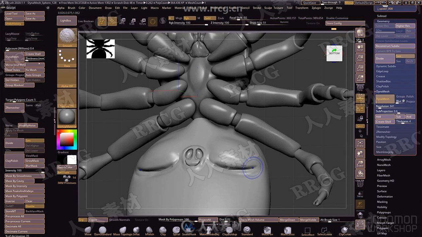
Task: Click the Scroll canvas icon
Action: [360, 48]
